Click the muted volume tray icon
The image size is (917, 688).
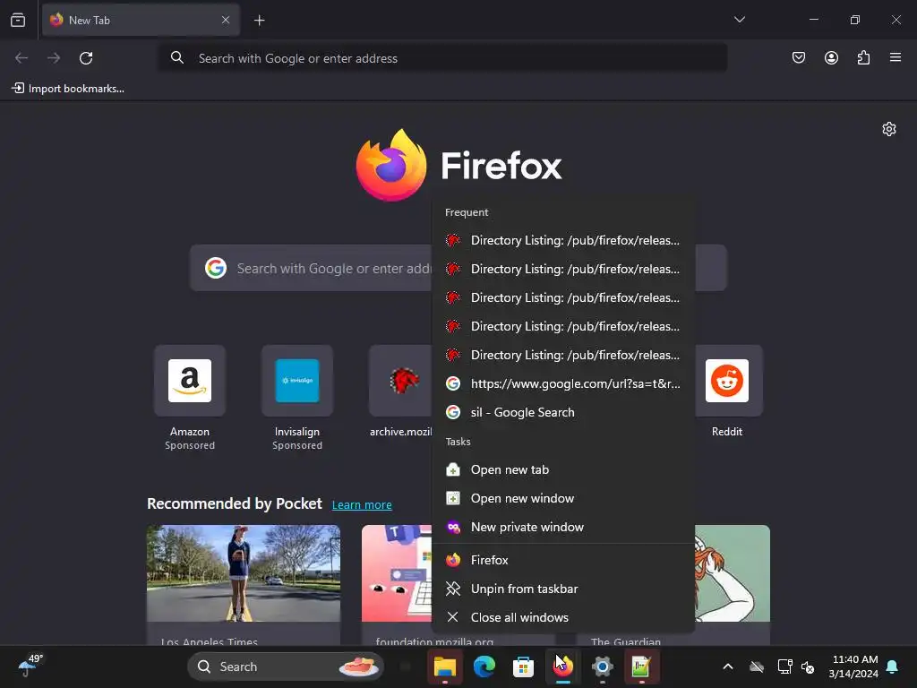pyautogui.click(x=809, y=666)
